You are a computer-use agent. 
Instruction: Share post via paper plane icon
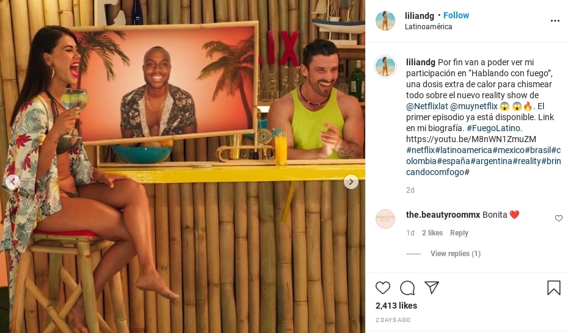[432, 287]
